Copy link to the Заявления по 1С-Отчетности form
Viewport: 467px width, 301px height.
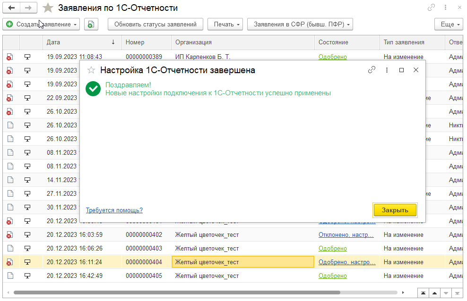431,8
